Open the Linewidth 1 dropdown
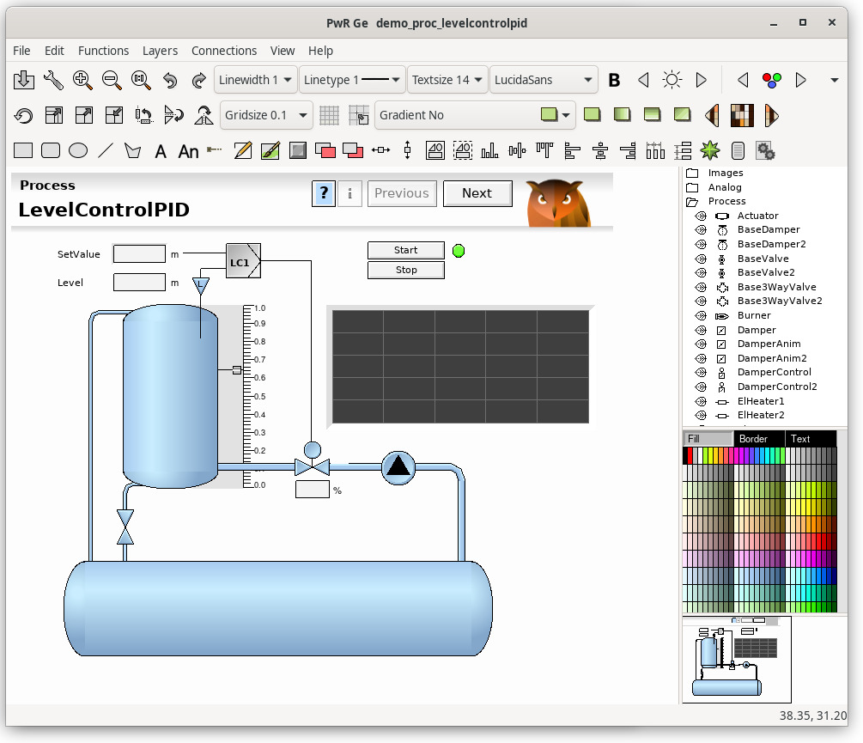 256,80
